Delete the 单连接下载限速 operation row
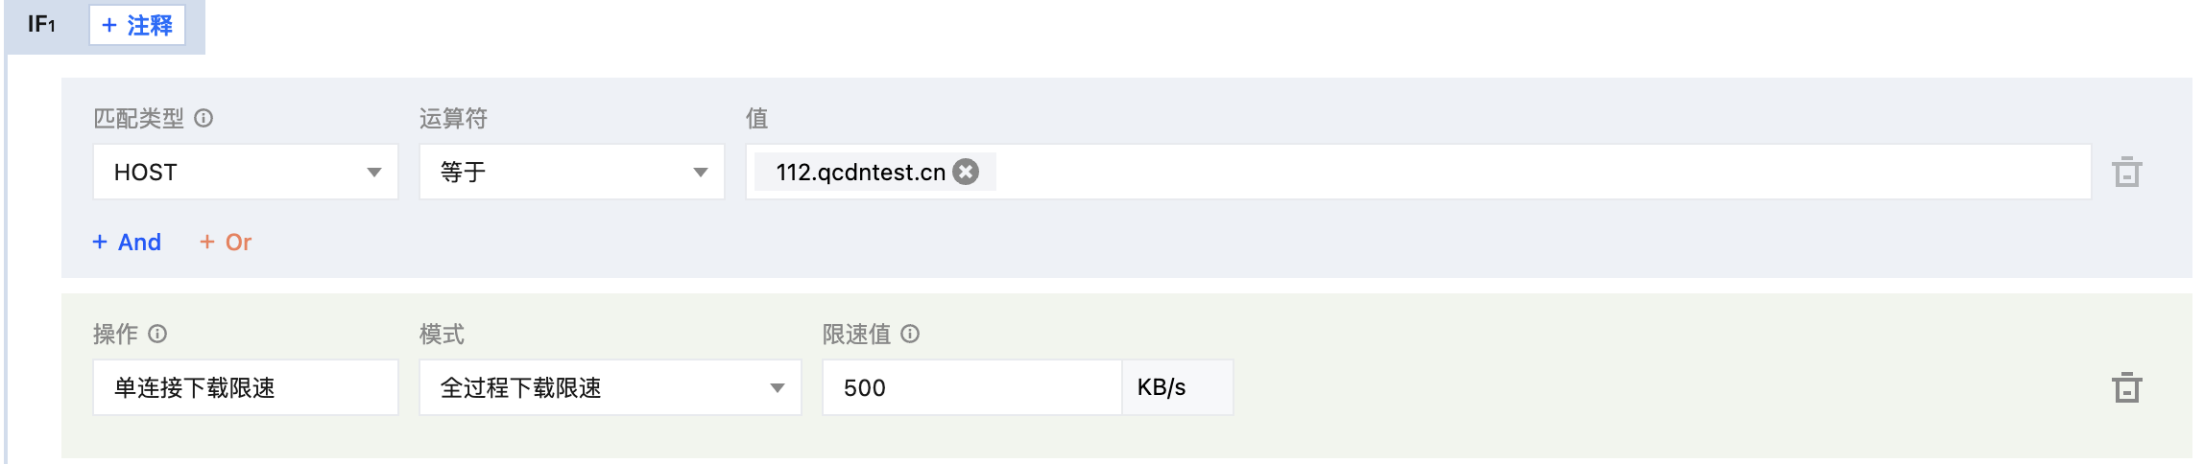Screen dimensions: 2204x464 click(2126, 387)
